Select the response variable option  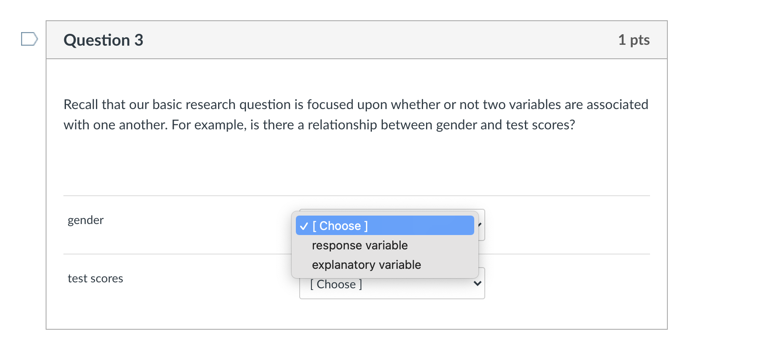(360, 245)
